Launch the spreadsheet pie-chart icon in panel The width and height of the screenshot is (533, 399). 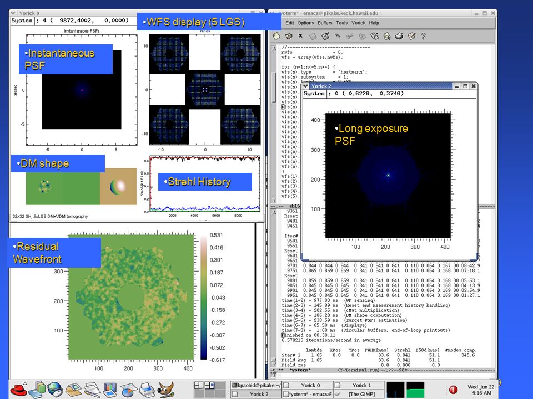(x=128, y=390)
